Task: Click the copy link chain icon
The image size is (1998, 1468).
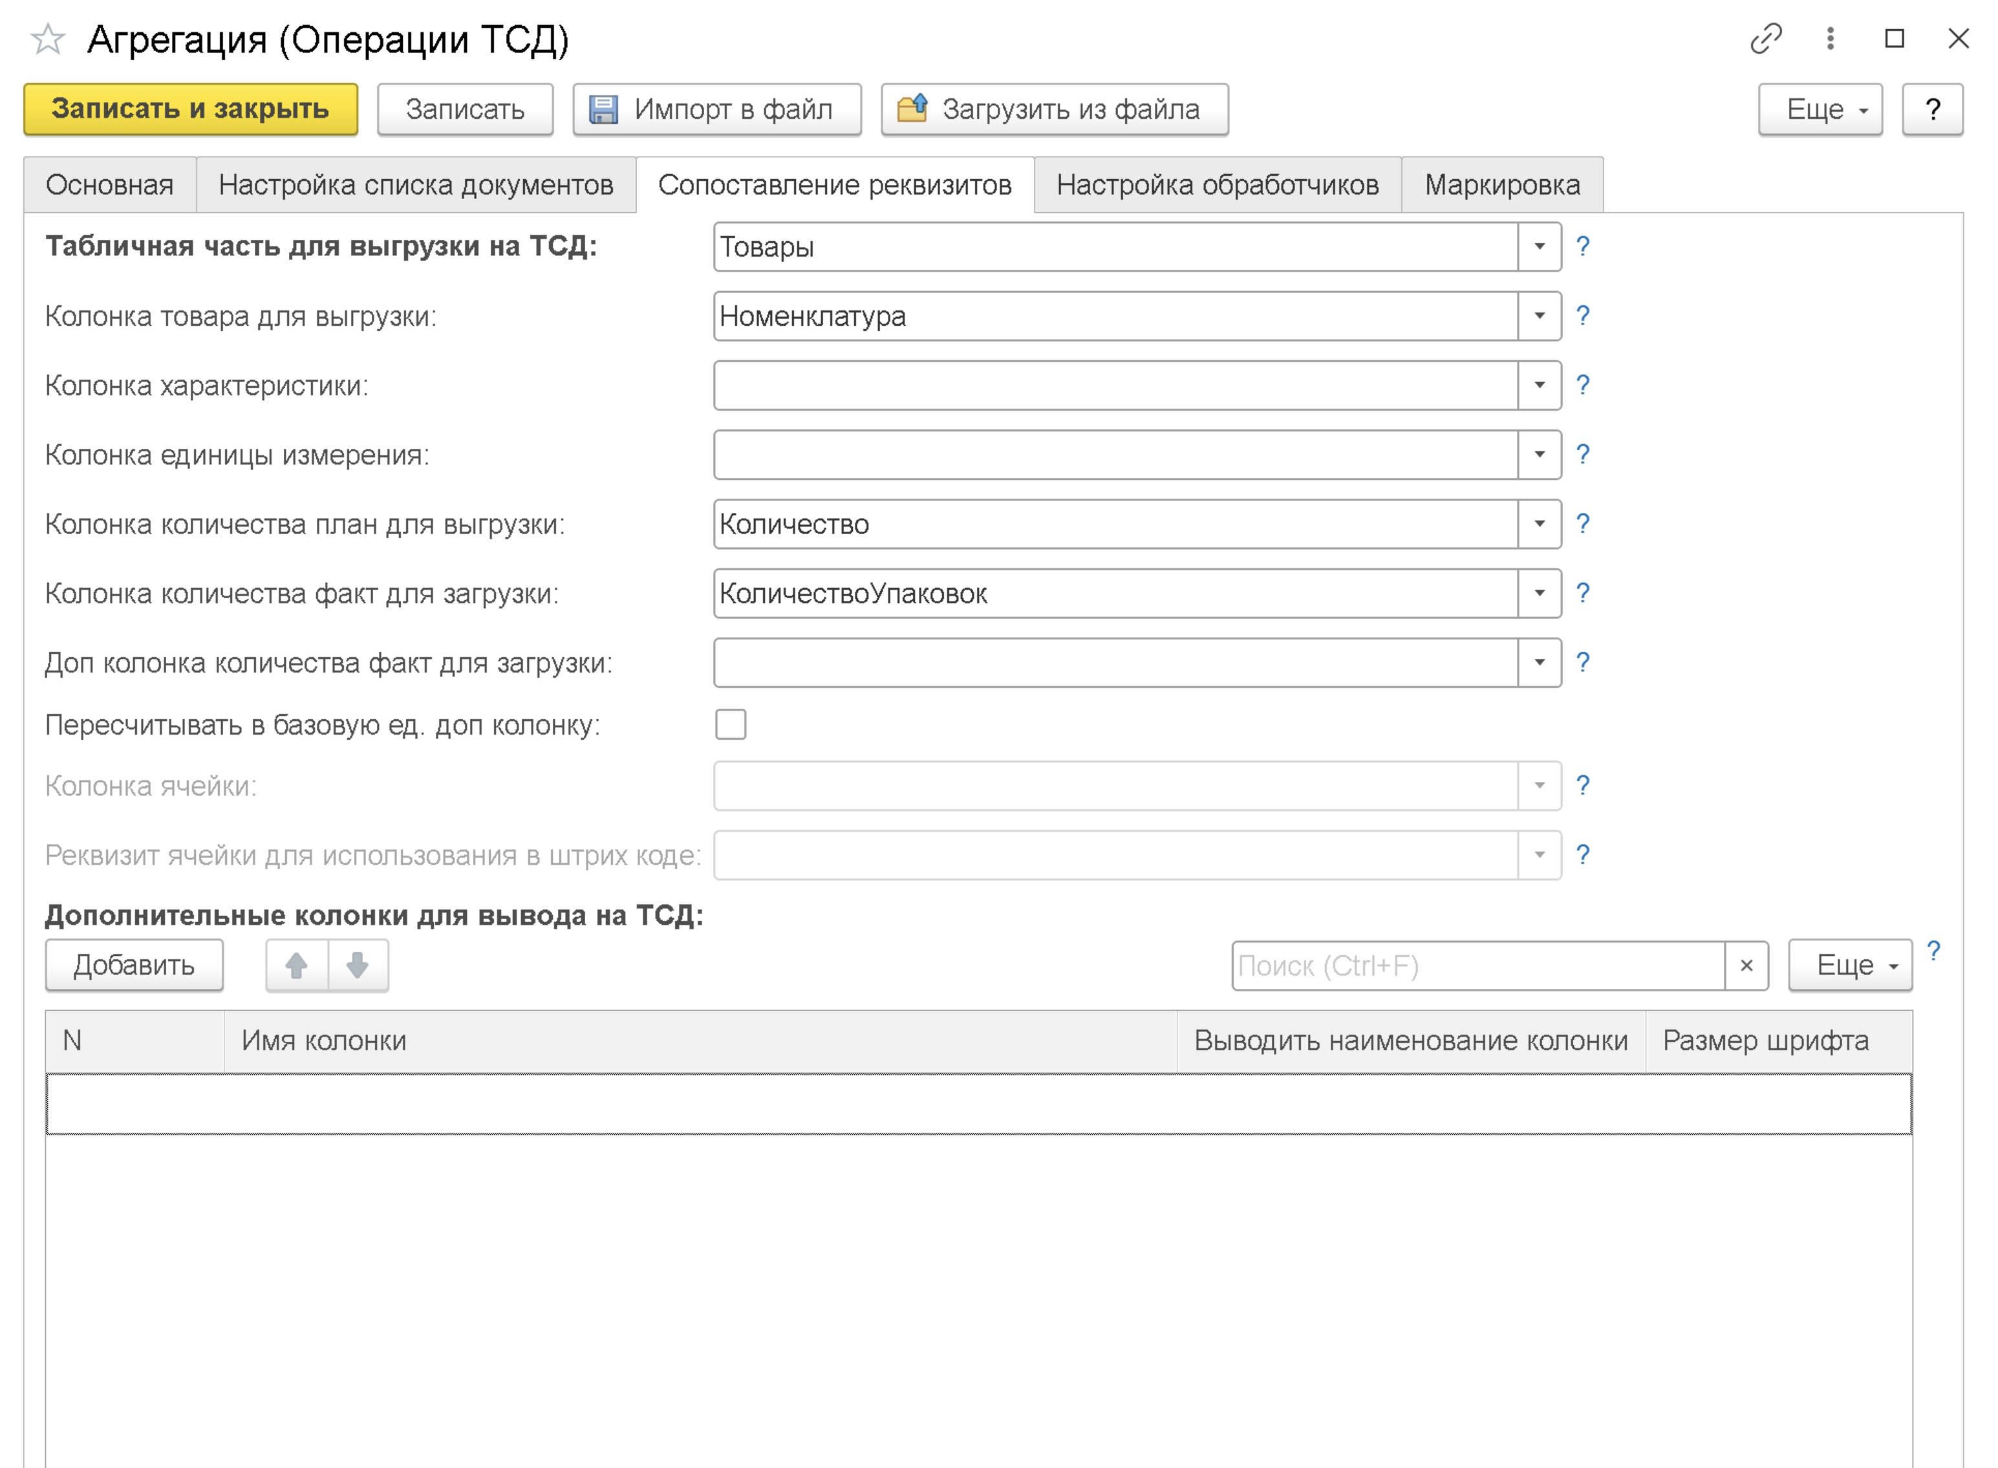Action: pyautogui.click(x=1765, y=39)
